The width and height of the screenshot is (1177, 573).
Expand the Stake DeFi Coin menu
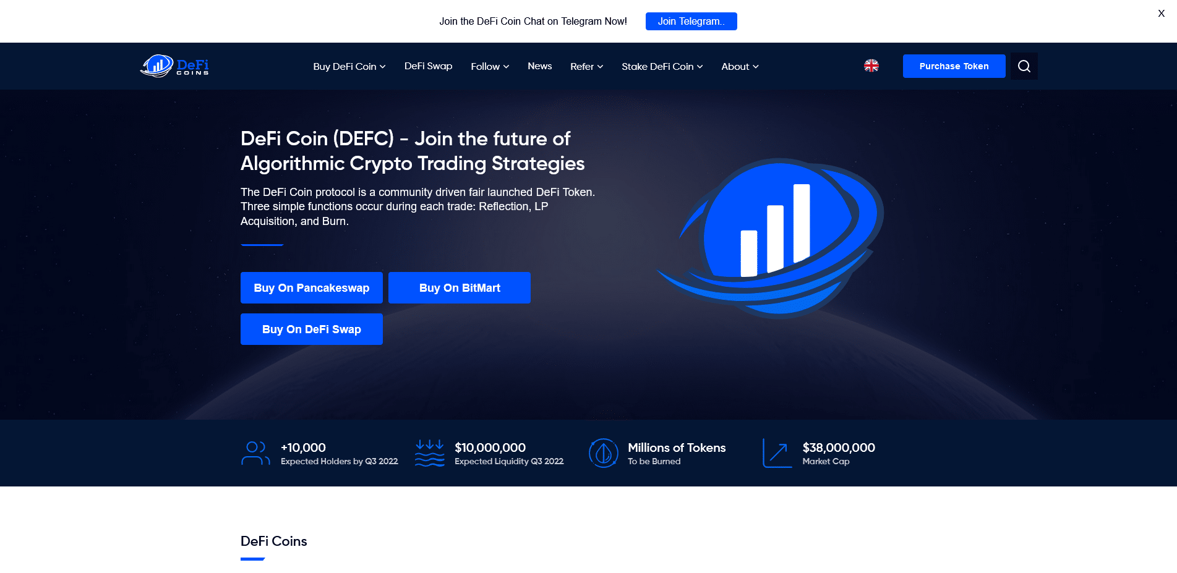tap(662, 67)
